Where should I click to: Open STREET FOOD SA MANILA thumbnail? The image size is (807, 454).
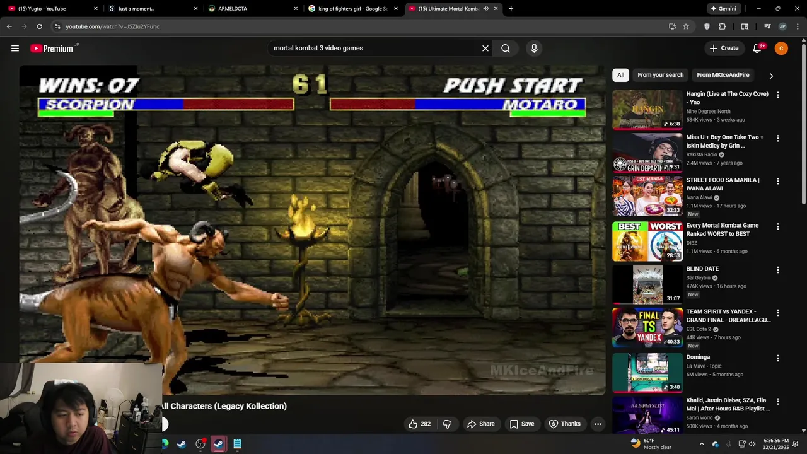(647, 195)
